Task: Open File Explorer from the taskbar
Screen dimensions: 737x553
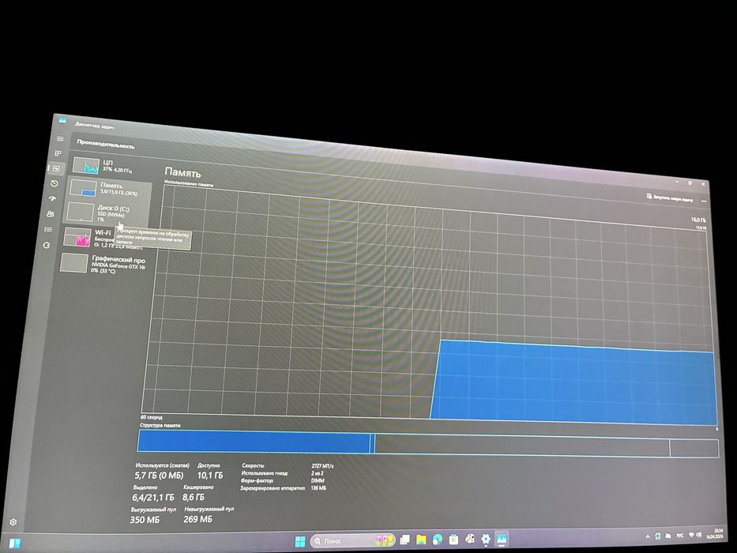Action: (x=421, y=540)
